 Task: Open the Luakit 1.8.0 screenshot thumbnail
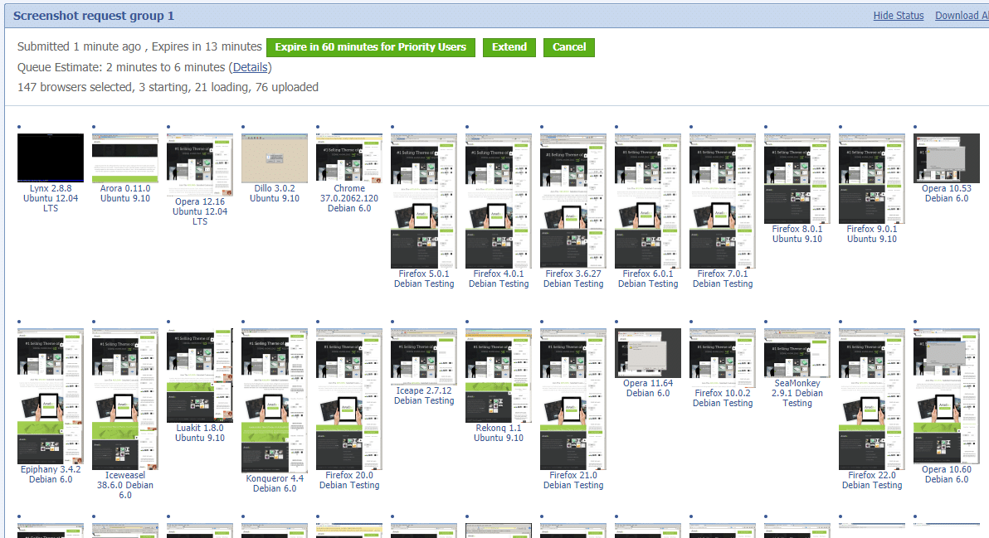(x=200, y=376)
